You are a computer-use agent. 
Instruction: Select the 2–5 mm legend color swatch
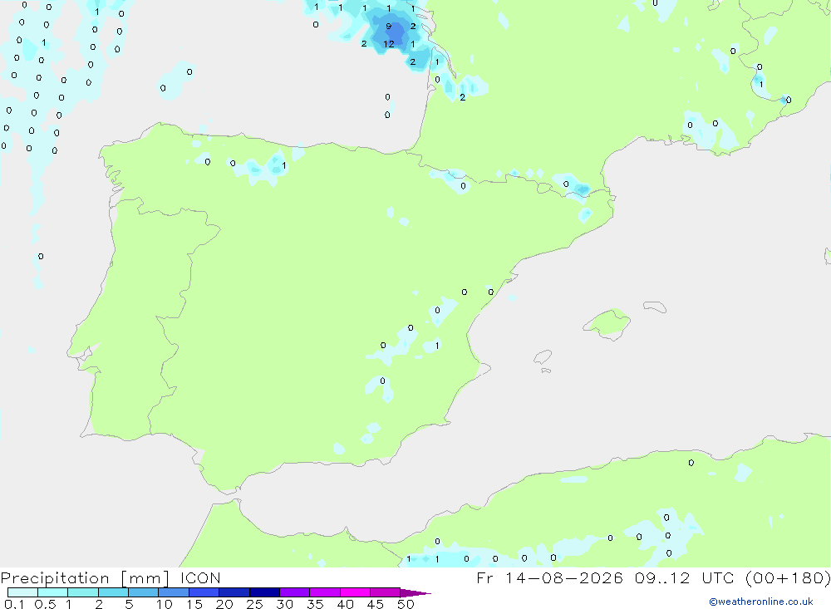113,592
